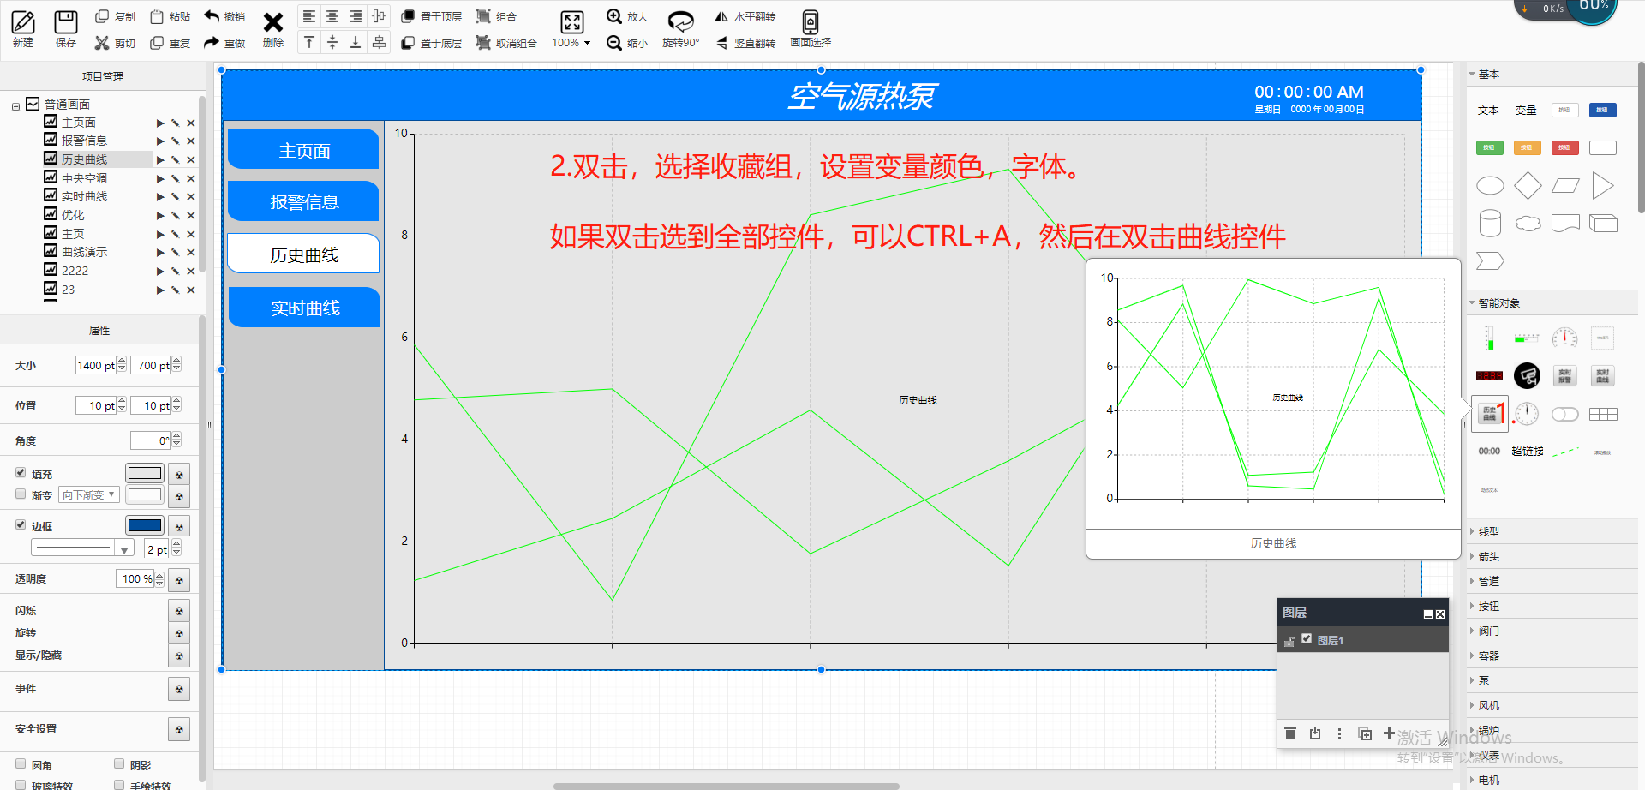Select the 历史曲线 smart object in palette
This screenshot has height=790, width=1645.
[x=1490, y=414]
